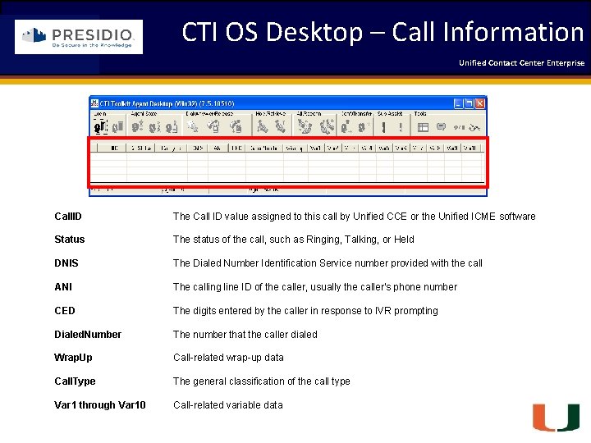Click the Transfer call icon
This screenshot has height=443, width=591.
pos(364,126)
